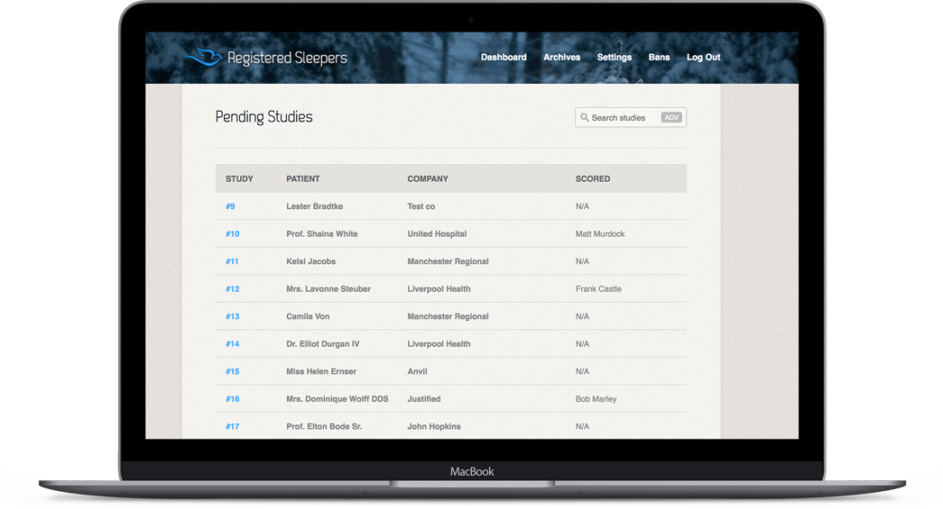
Task: Click company Justified
Action: [x=424, y=399]
